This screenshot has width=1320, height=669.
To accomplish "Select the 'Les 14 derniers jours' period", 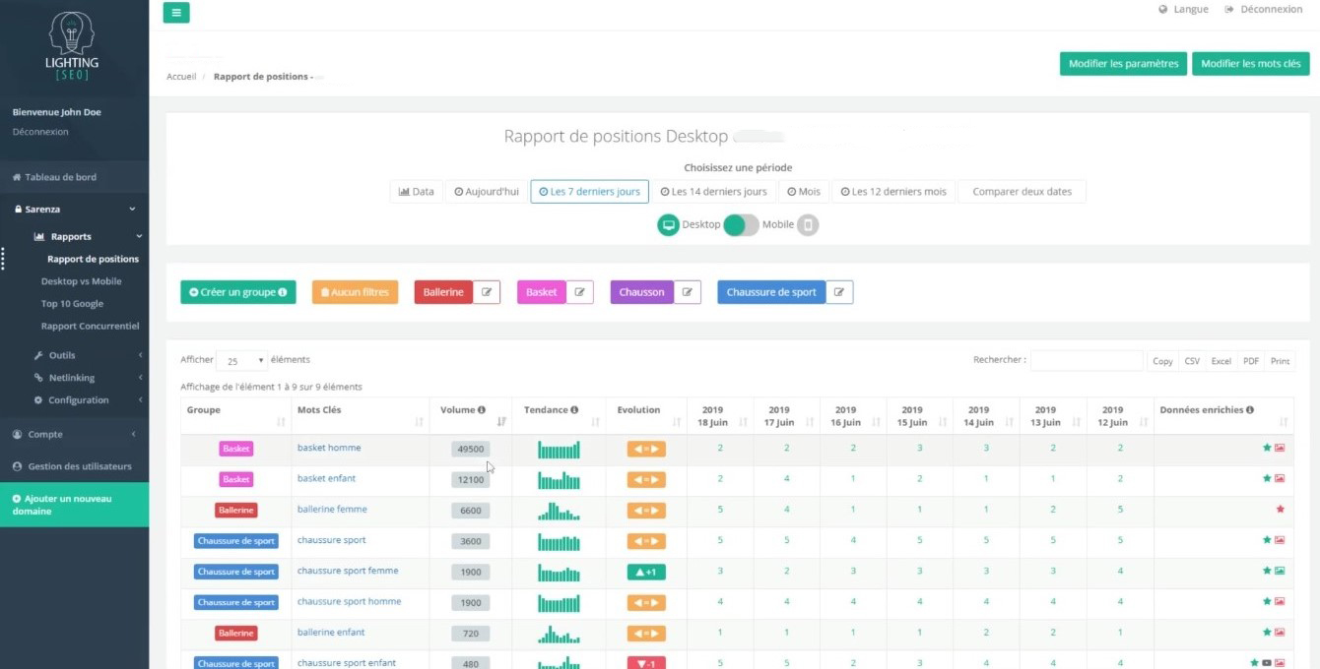I will (713, 192).
